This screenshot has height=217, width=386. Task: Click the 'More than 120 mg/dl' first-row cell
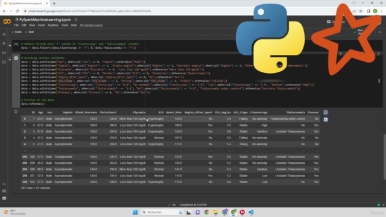132,119
